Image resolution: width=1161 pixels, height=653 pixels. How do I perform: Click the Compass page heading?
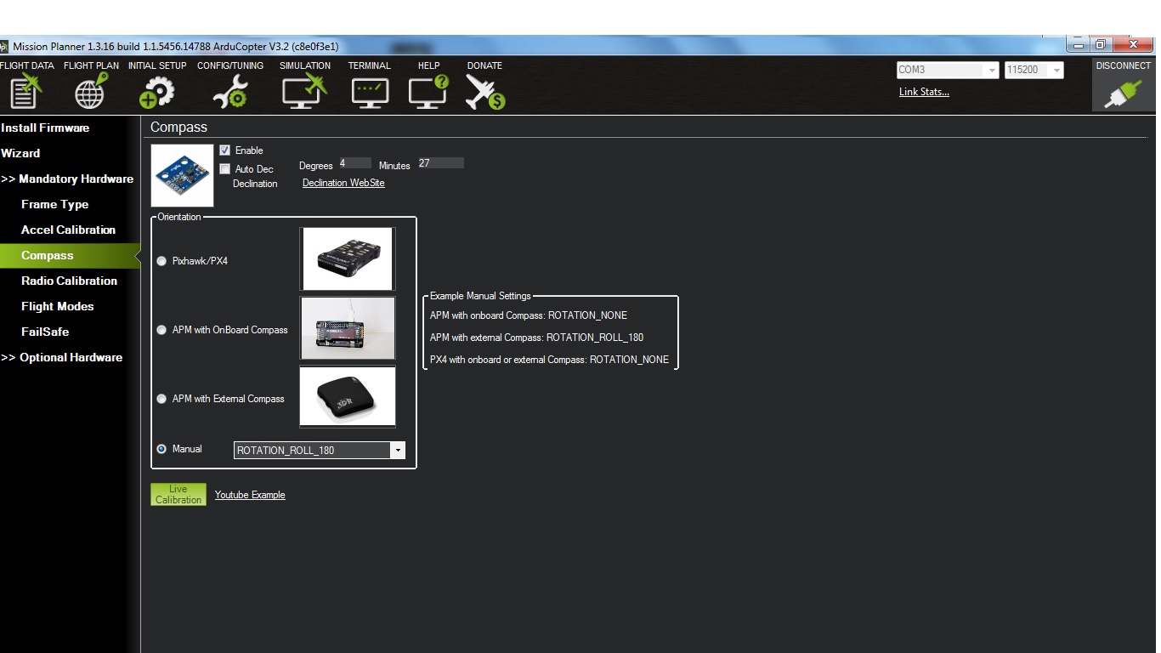178,128
